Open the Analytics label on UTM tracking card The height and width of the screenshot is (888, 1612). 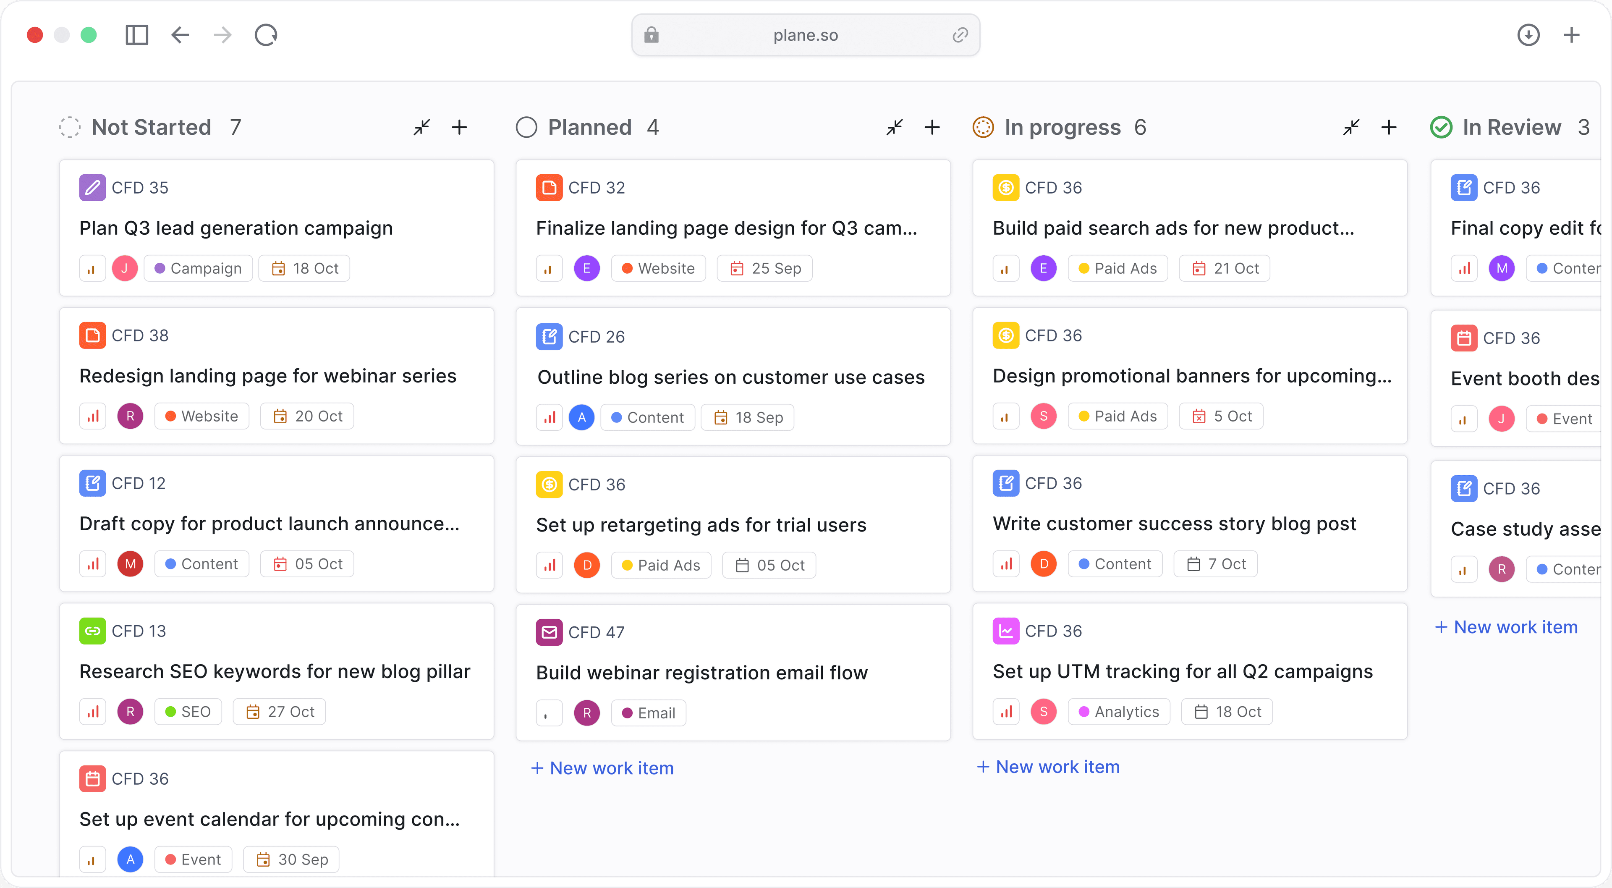(1119, 712)
